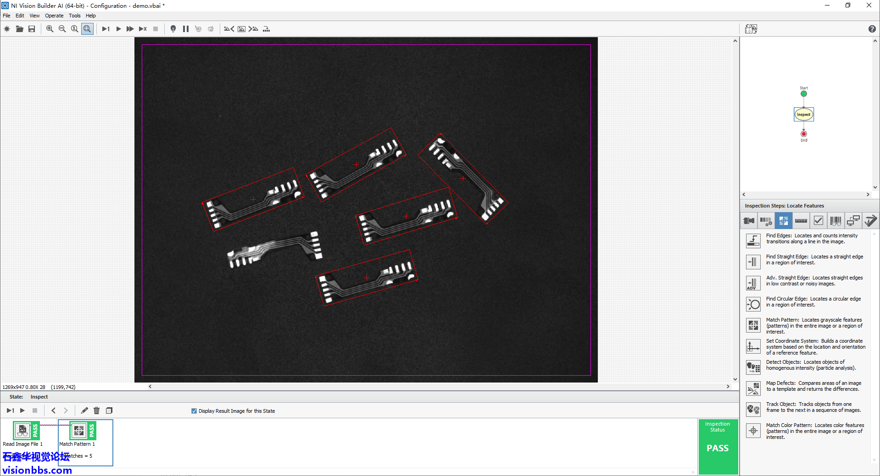Switch to Communicate steps tab

tap(853, 221)
